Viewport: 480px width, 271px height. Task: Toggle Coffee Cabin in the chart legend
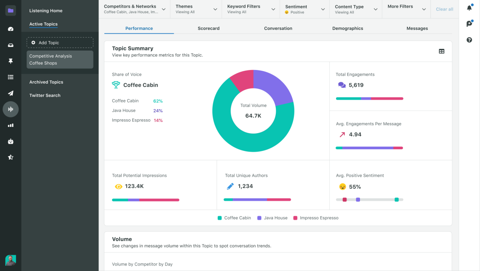[234, 218]
